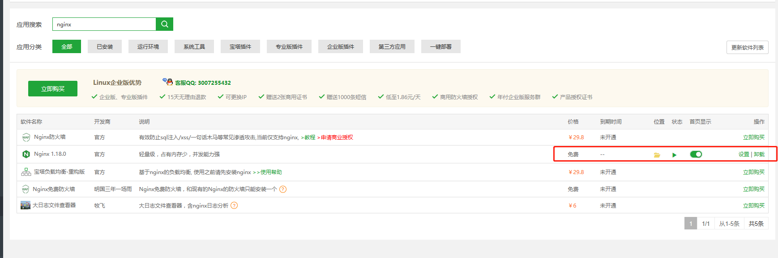The image size is (778, 258).
Task: Click 立即购买 for 宝塔负载均衡-重构版
Action: (754, 172)
